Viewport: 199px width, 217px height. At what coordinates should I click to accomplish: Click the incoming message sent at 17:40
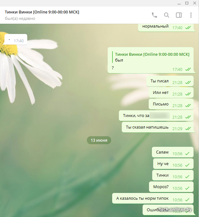16,40
